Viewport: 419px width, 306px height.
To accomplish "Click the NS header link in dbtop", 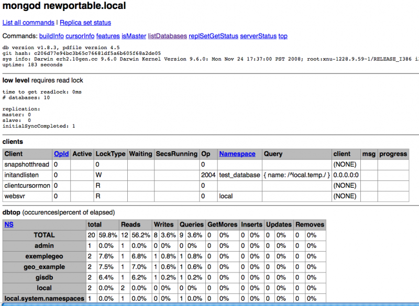I will (x=9, y=224).
